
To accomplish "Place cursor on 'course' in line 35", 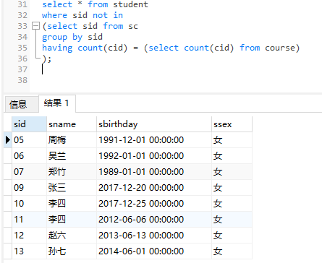I will point(280,48).
